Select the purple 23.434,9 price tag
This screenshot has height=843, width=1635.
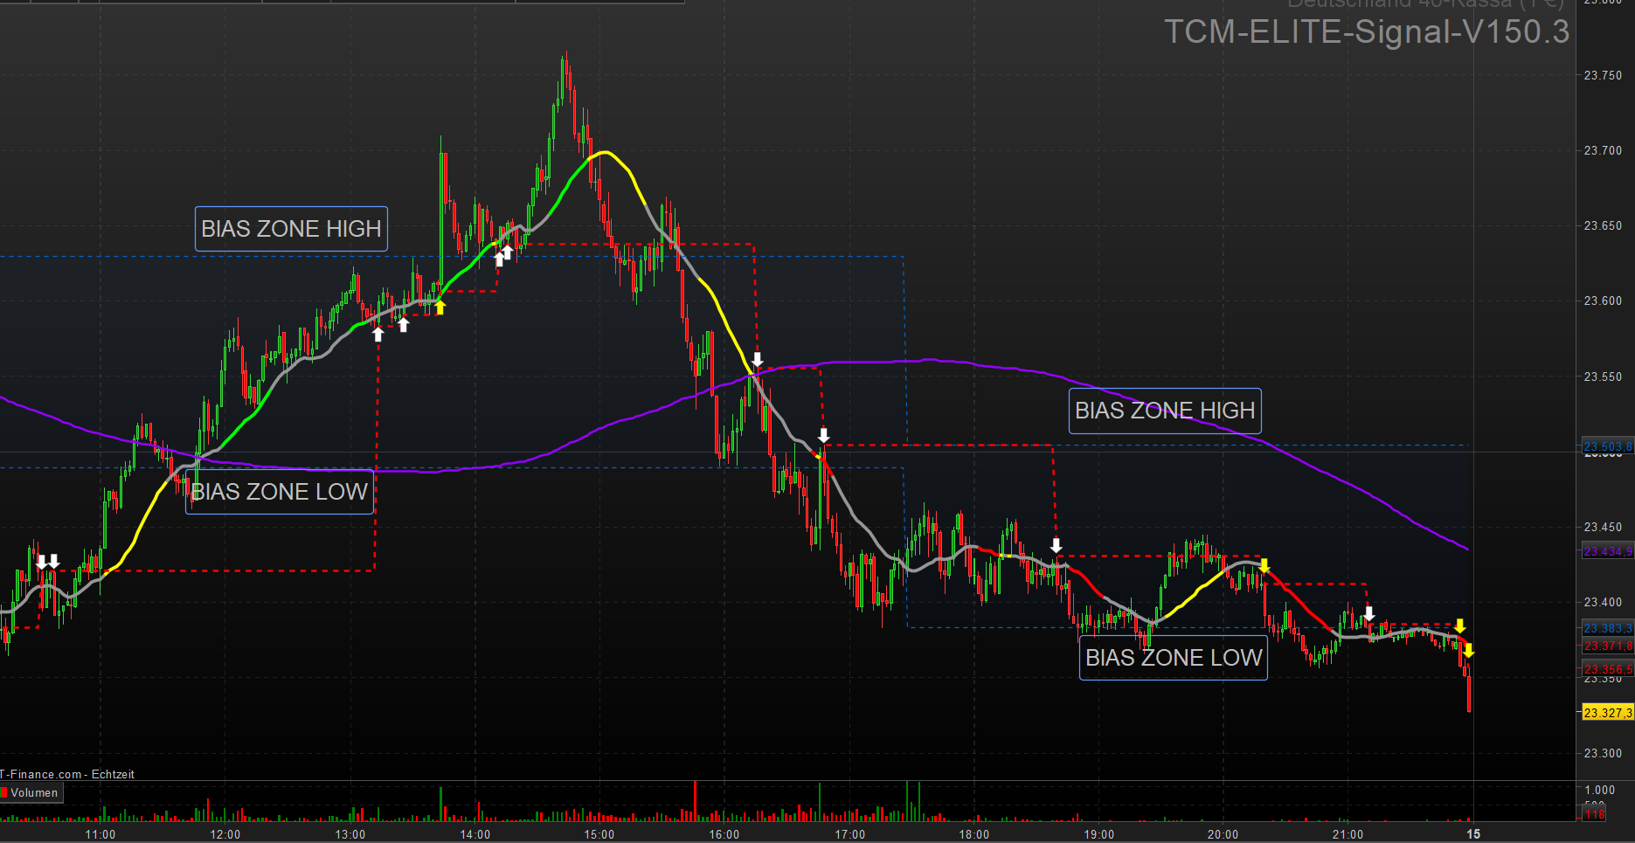[x=1607, y=551]
